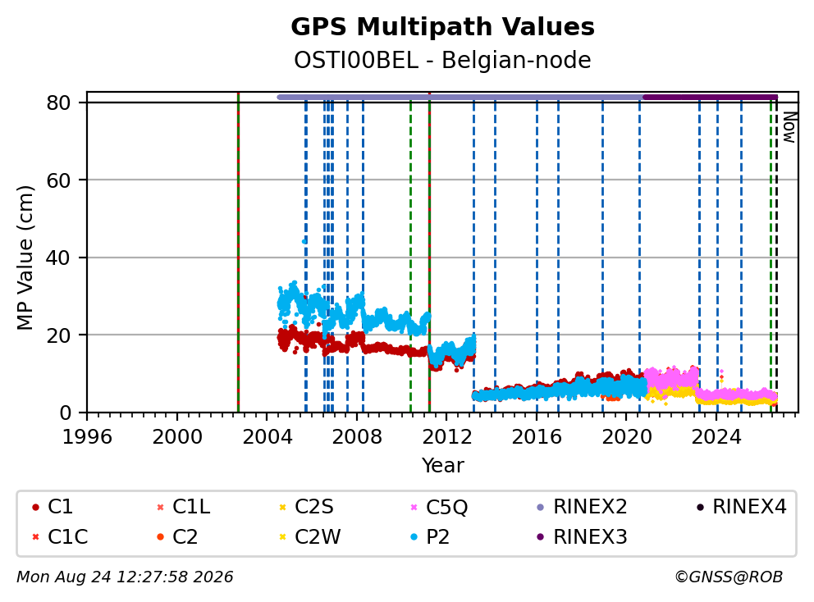The image size is (814, 602).
Task: Click the RINEX3 legend entry
Action: (582, 536)
